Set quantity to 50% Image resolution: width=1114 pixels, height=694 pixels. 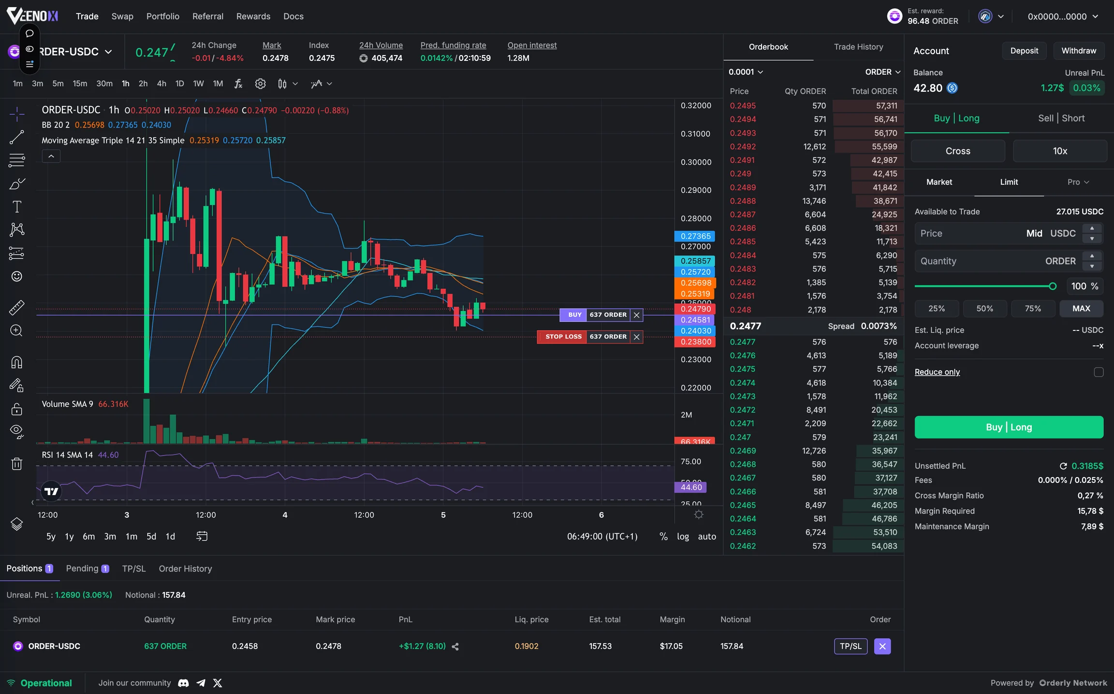coord(985,309)
